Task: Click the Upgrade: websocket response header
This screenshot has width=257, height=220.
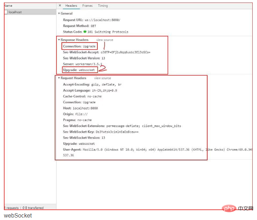Action: 79,70
